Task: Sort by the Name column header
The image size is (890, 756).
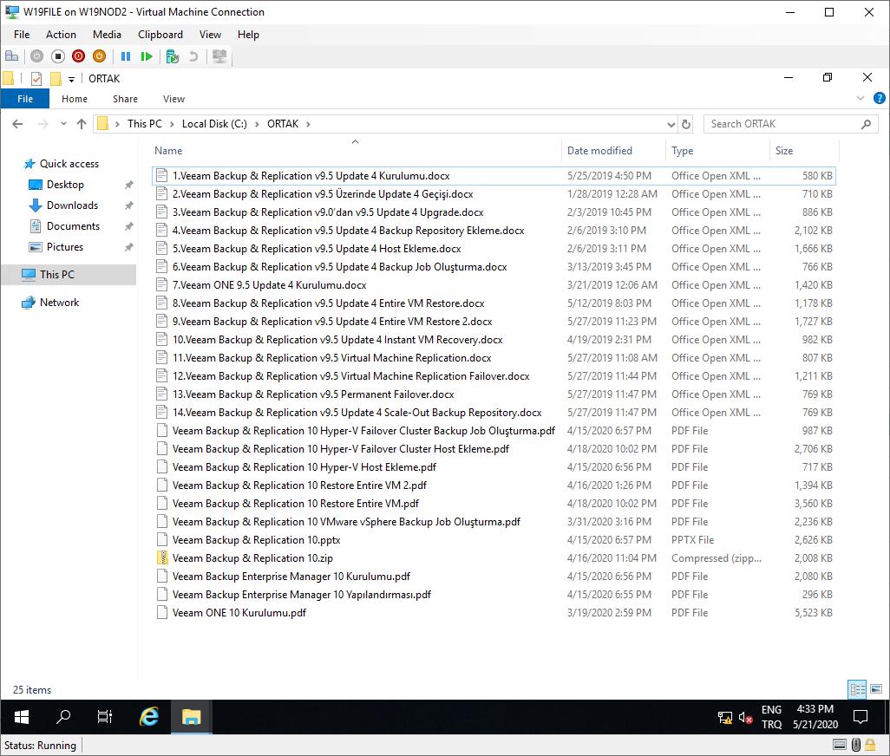Action: [168, 151]
